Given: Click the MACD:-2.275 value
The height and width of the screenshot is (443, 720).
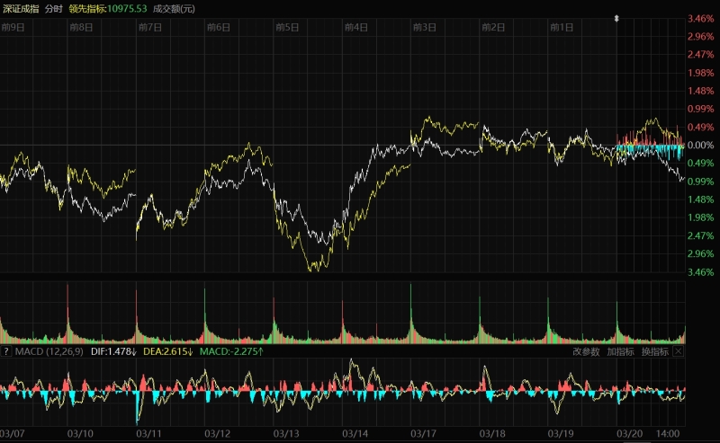Looking at the screenshot, I should [x=232, y=351].
